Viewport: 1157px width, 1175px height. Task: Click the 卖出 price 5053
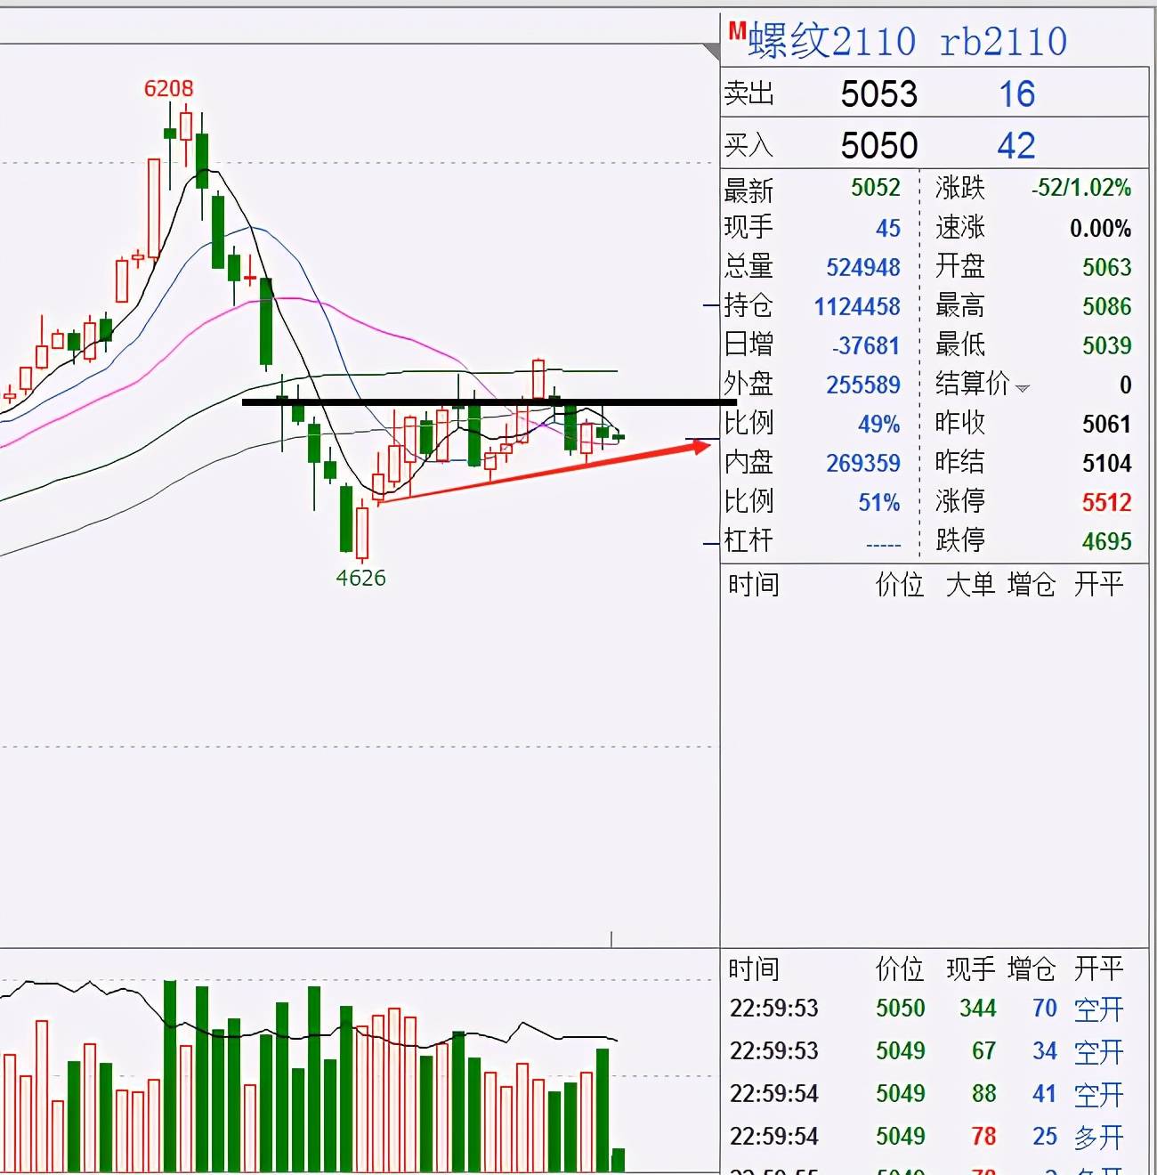pos(878,94)
